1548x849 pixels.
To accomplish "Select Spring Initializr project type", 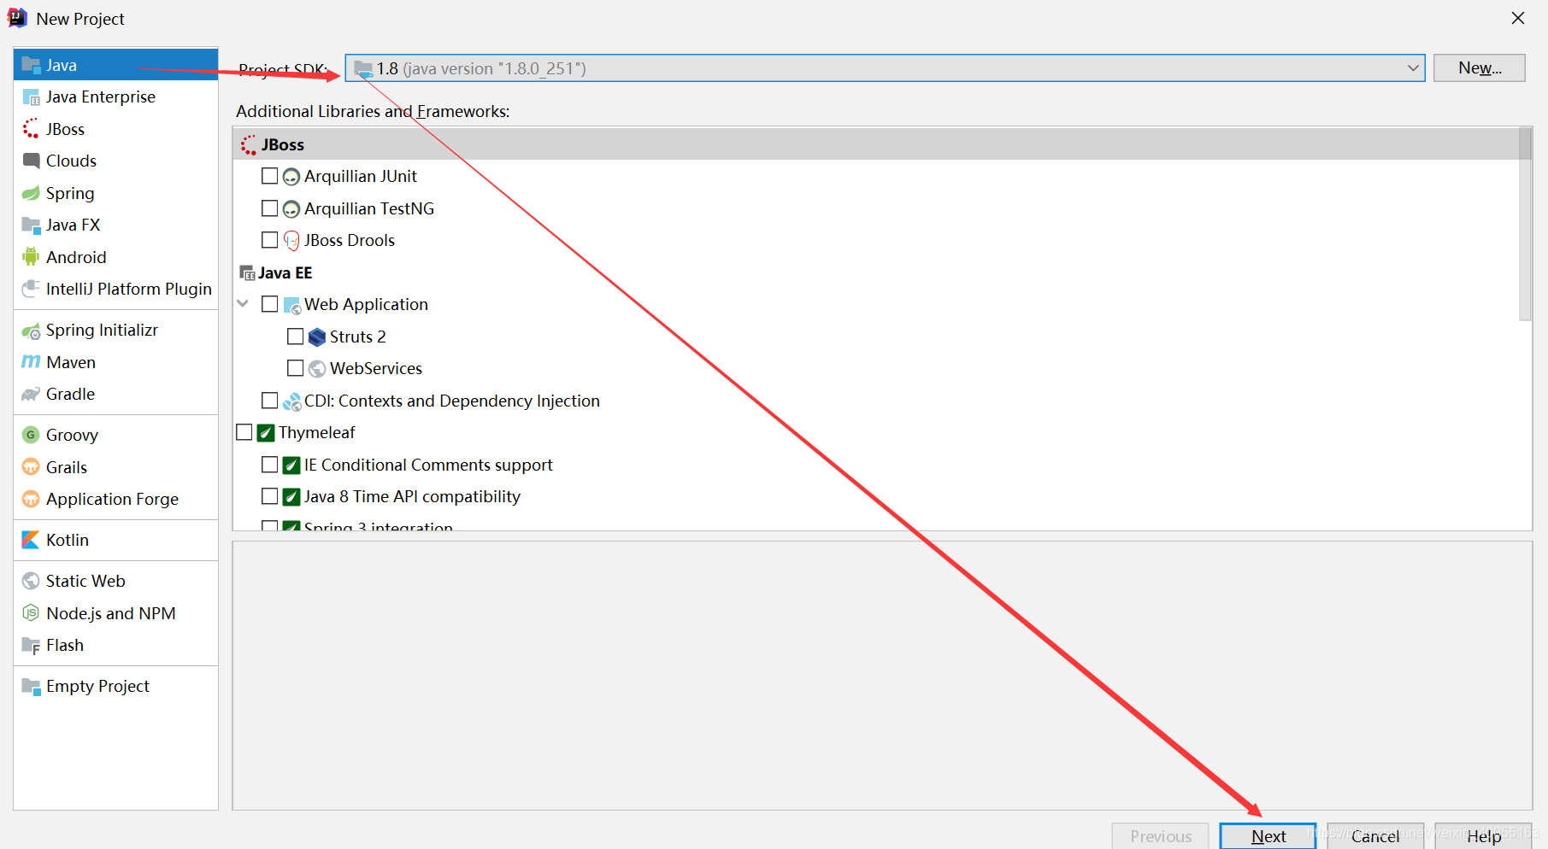I will [116, 330].
